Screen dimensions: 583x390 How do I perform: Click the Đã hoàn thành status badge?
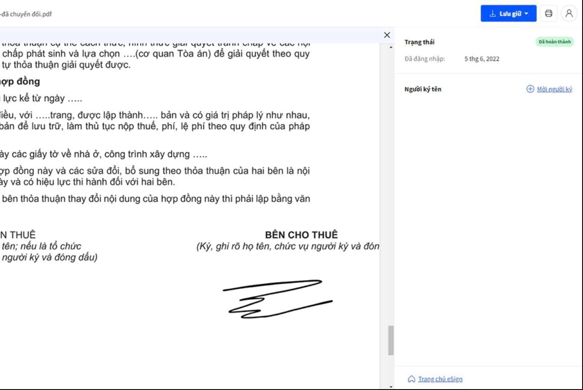(x=555, y=42)
